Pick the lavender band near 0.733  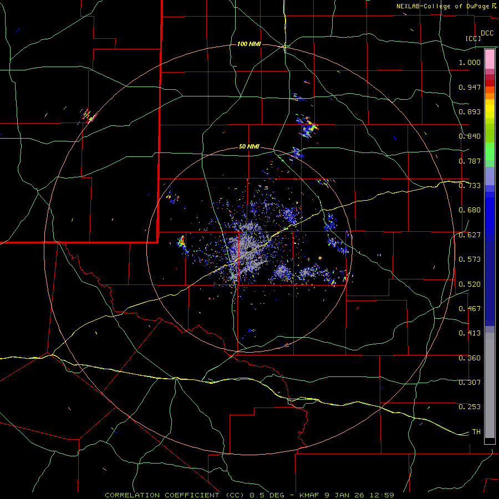(x=490, y=176)
